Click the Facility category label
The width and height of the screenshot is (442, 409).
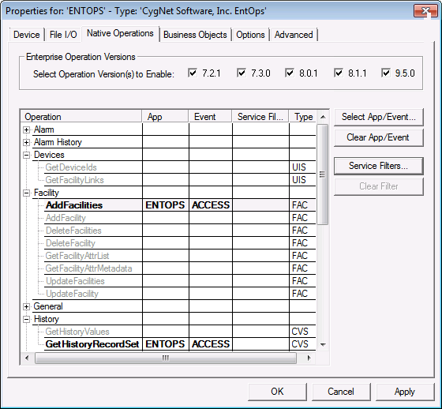(x=47, y=193)
